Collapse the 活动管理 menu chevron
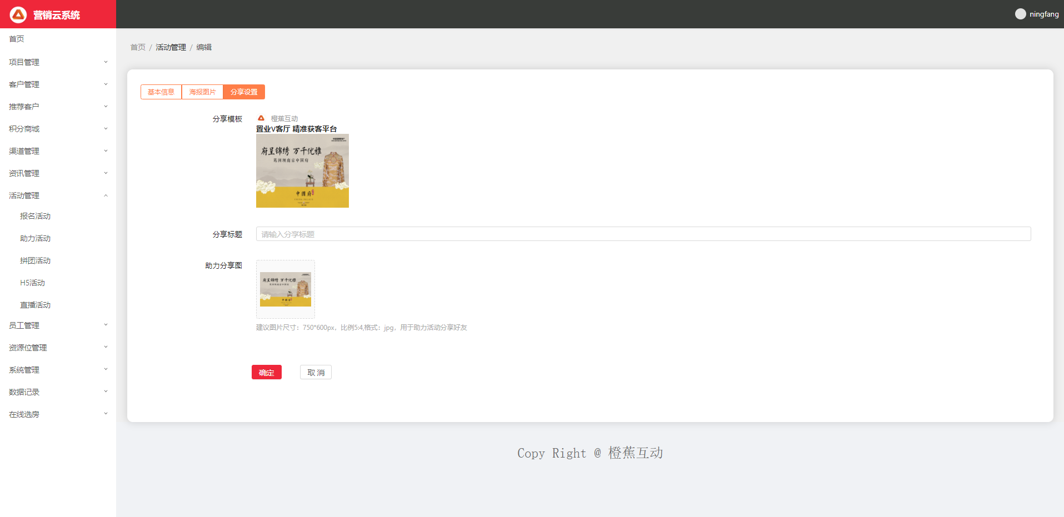Viewport: 1064px width, 517px height. point(106,195)
